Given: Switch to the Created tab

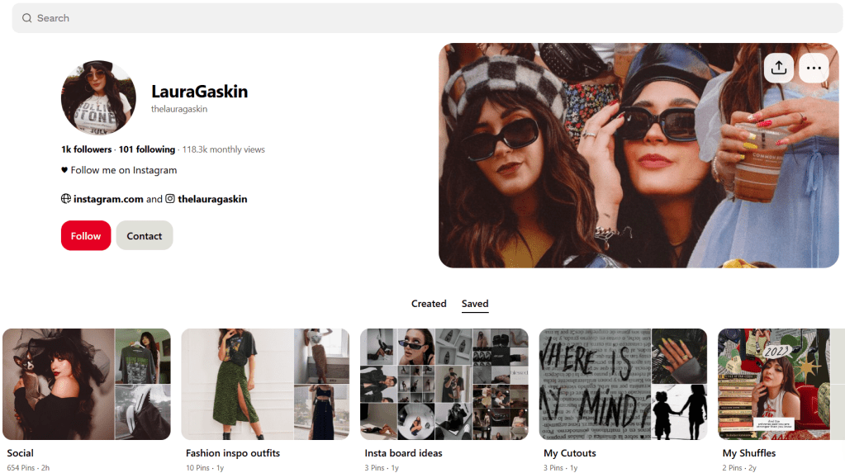Looking at the screenshot, I should 429,304.
